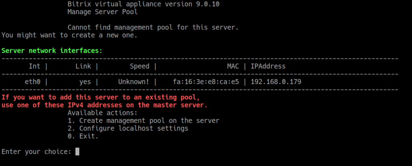This screenshot has width=412, height=166.
Task: Click the "Available actions:" label
Action: tap(102, 113)
